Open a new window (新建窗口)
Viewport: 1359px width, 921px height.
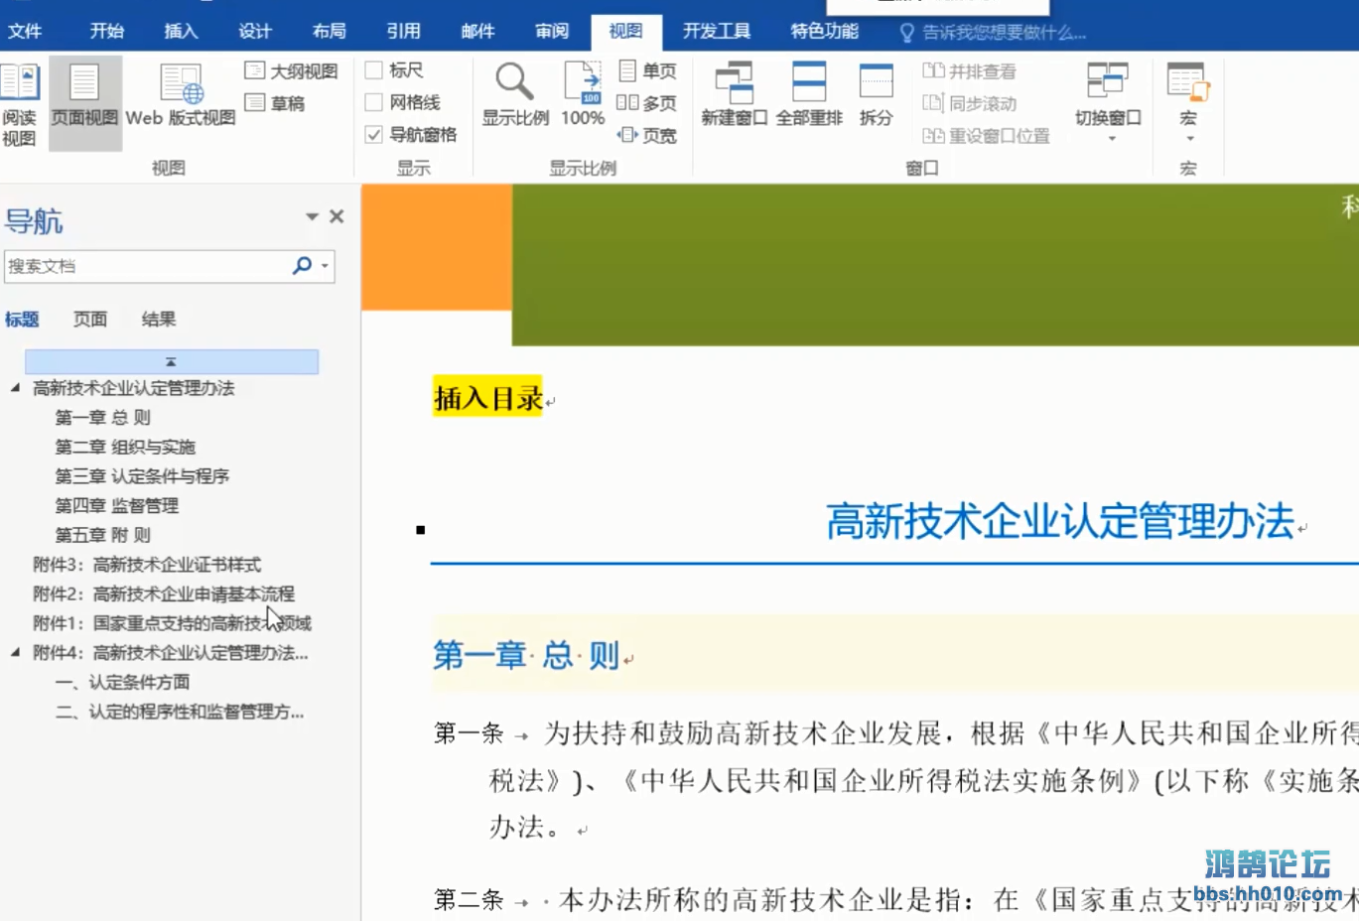pyautogui.click(x=735, y=95)
